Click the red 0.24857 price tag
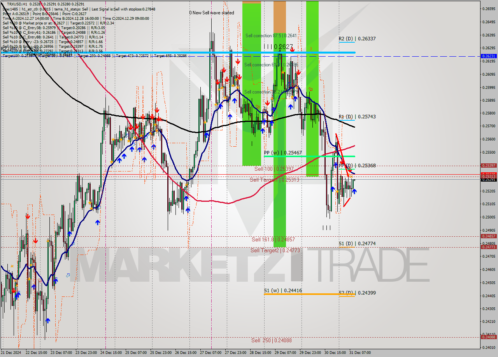The image size is (498, 357). point(489,236)
